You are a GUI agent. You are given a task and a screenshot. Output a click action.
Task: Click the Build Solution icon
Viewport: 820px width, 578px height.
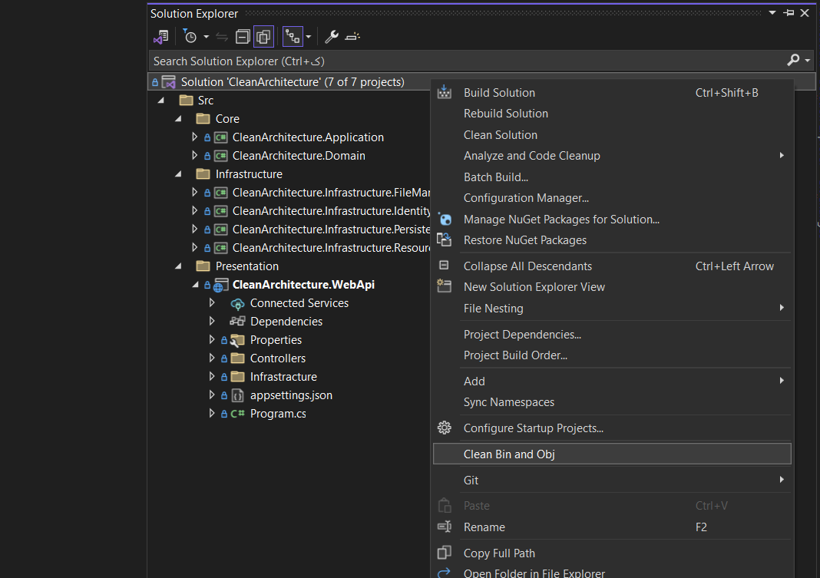click(444, 92)
